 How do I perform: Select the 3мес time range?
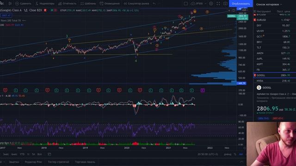click(x=6, y=154)
